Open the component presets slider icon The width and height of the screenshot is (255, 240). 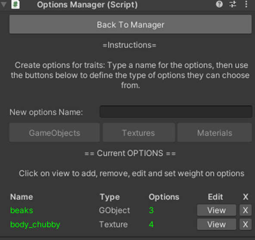click(233, 4)
